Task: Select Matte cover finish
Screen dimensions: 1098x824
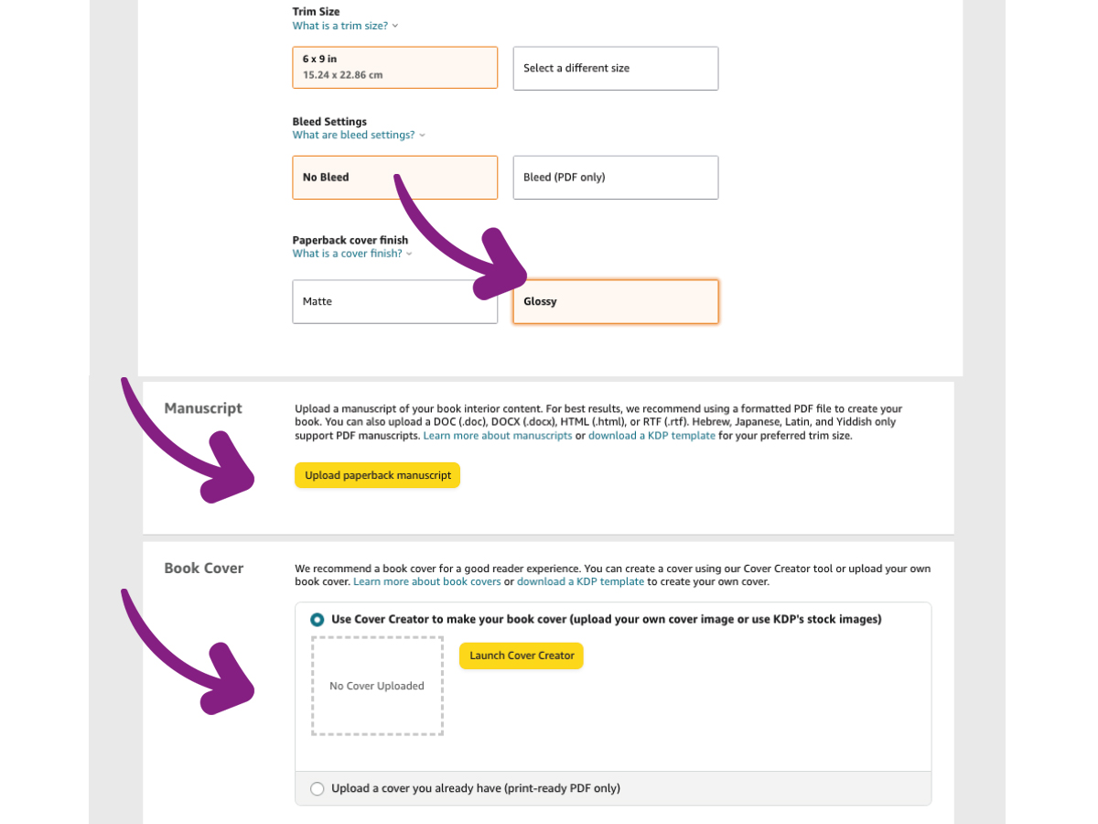Action: 394,301
